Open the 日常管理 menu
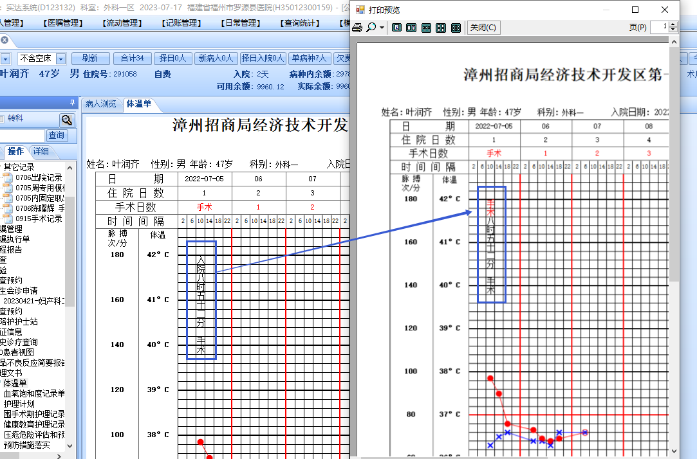This screenshot has height=459, width=697. [x=241, y=23]
